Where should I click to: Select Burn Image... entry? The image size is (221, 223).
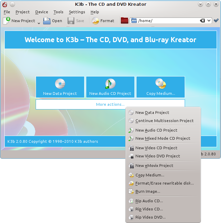click(163, 191)
